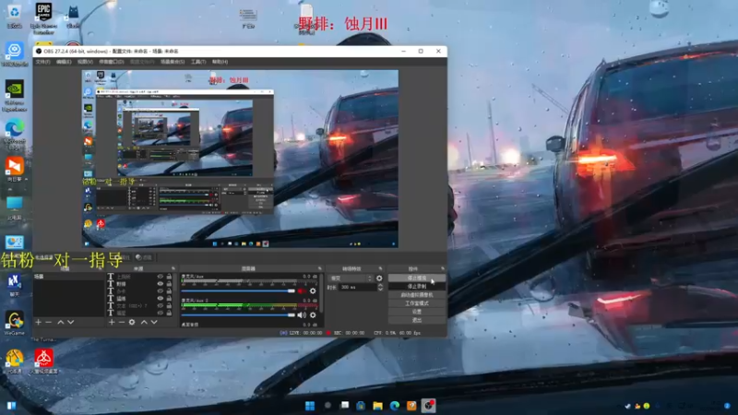Screen dimensions: 738x415
Task: Unmute the Mic/Aux red speaker icon
Action: point(302,291)
